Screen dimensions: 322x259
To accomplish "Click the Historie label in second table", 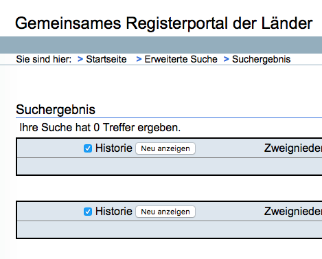I will [x=114, y=212].
